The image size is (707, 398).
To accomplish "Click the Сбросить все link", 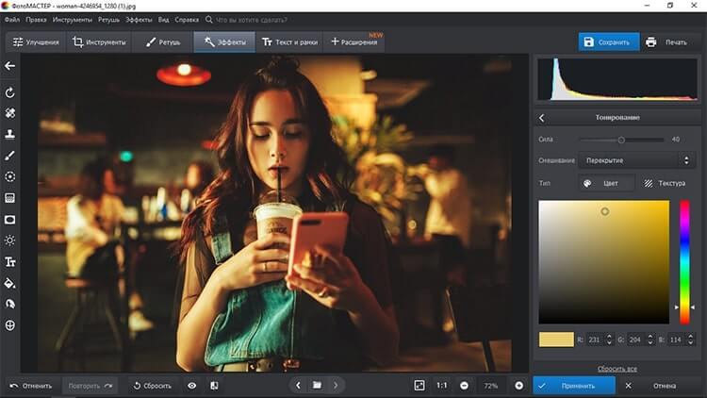I will point(617,368).
